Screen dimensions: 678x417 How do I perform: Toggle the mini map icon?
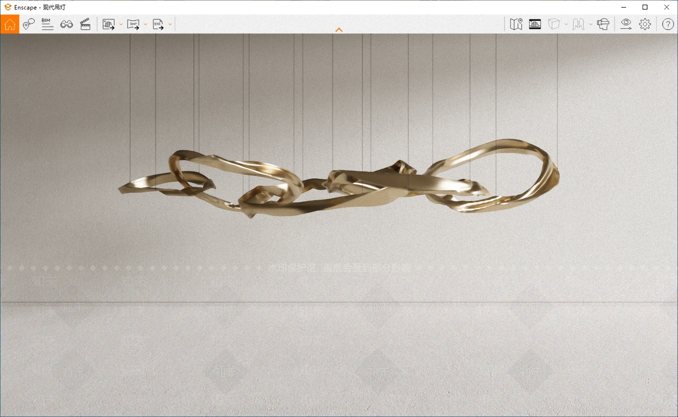(x=516, y=24)
